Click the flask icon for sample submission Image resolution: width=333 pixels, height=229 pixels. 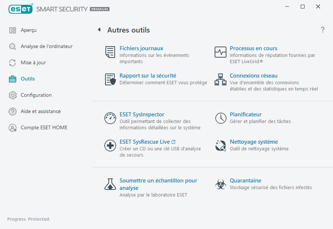click(110, 184)
